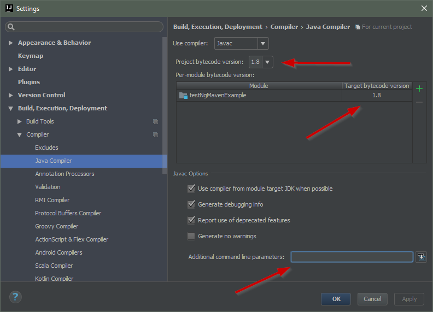Click the copy icon beside Compiler

[x=155, y=134]
